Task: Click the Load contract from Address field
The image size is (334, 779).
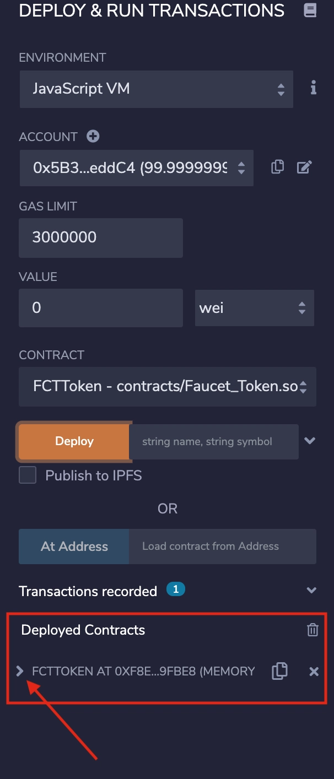Action: tap(223, 547)
